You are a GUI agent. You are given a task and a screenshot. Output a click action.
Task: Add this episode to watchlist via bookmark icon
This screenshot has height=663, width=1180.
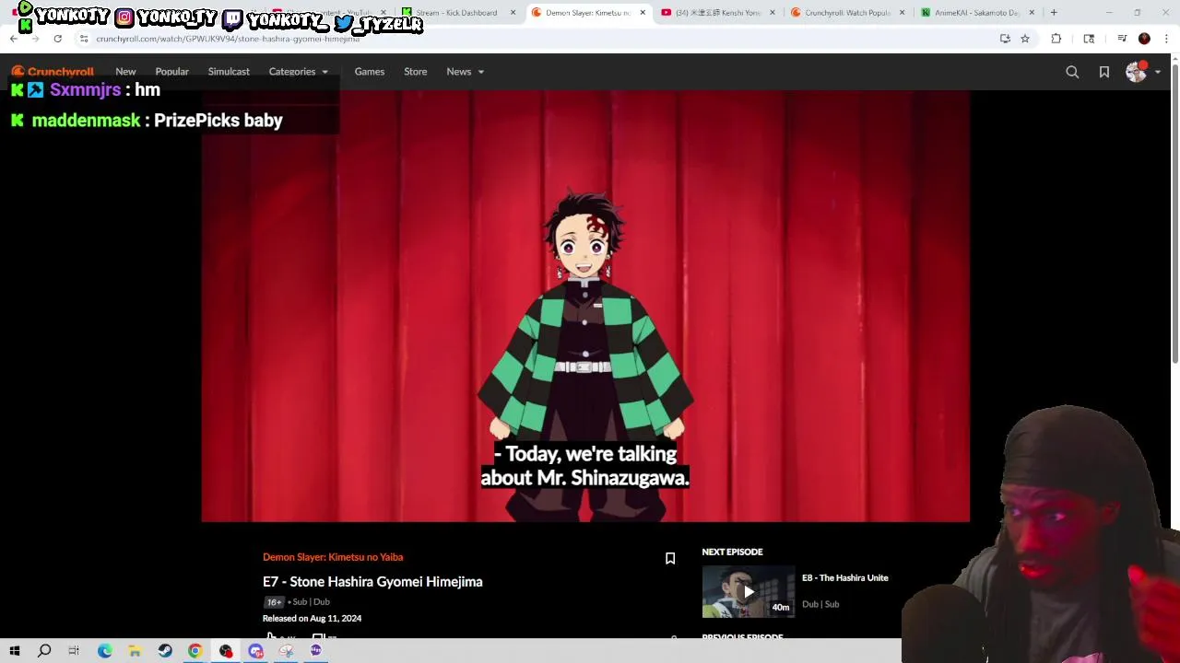click(670, 558)
